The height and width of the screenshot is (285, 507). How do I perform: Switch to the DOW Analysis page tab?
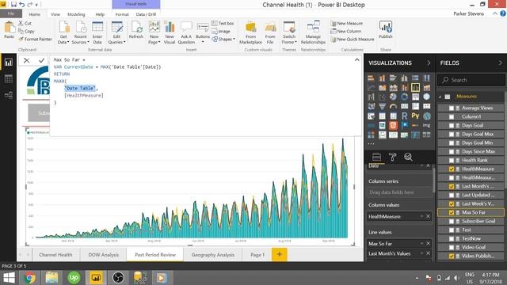pos(104,255)
